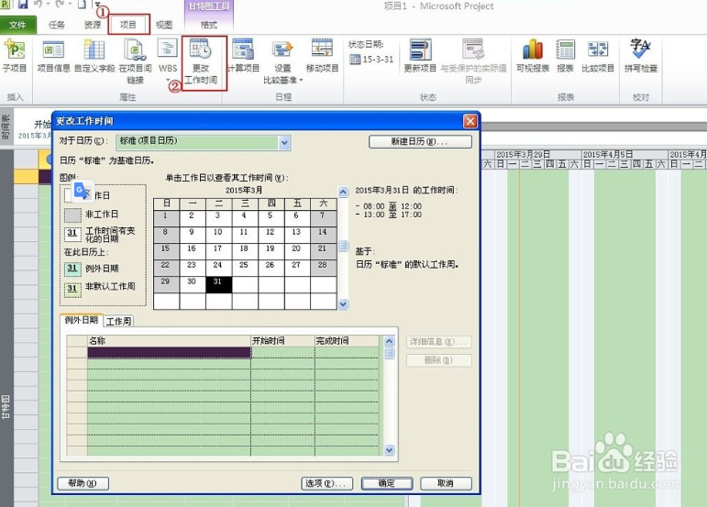Open the 视图 ribbon tab
The image size is (707, 507).
pos(163,25)
